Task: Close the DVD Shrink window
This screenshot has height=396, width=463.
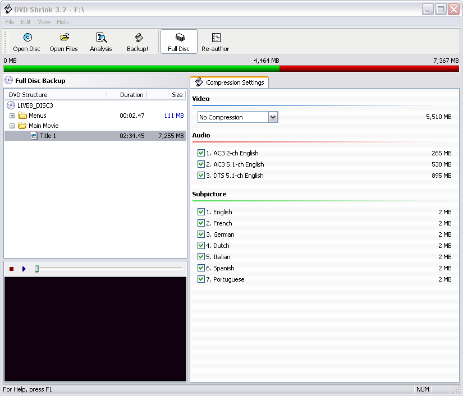Action: [x=454, y=10]
